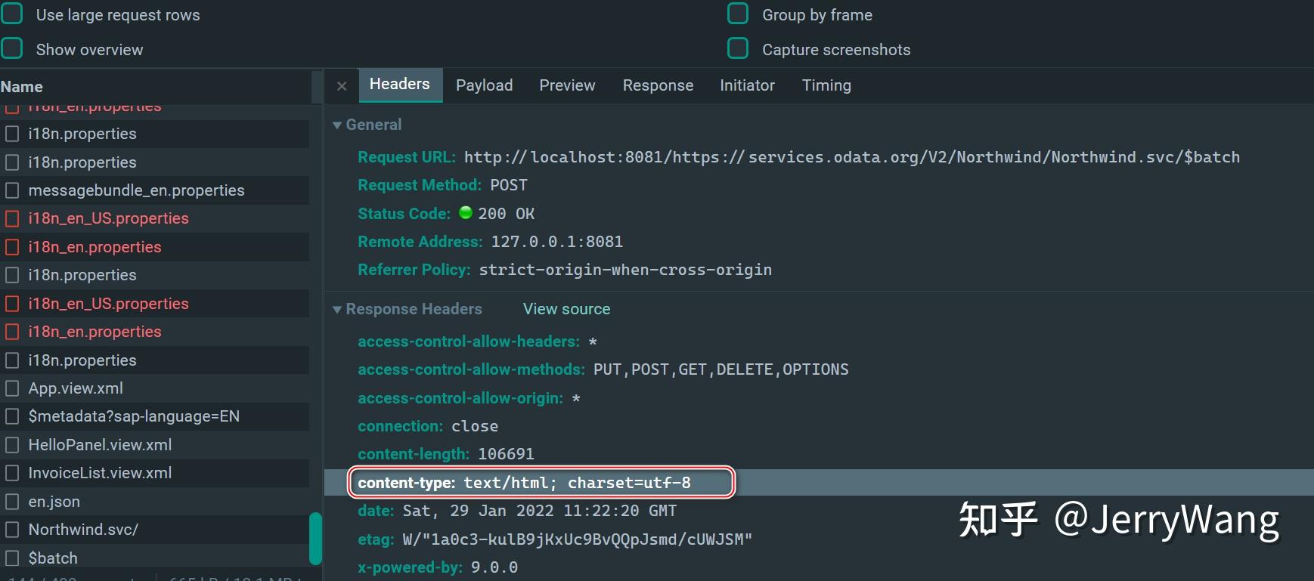The width and height of the screenshot is (1314, 581).
Task: Click the etag header value
Action: click(x=578, y=539)
